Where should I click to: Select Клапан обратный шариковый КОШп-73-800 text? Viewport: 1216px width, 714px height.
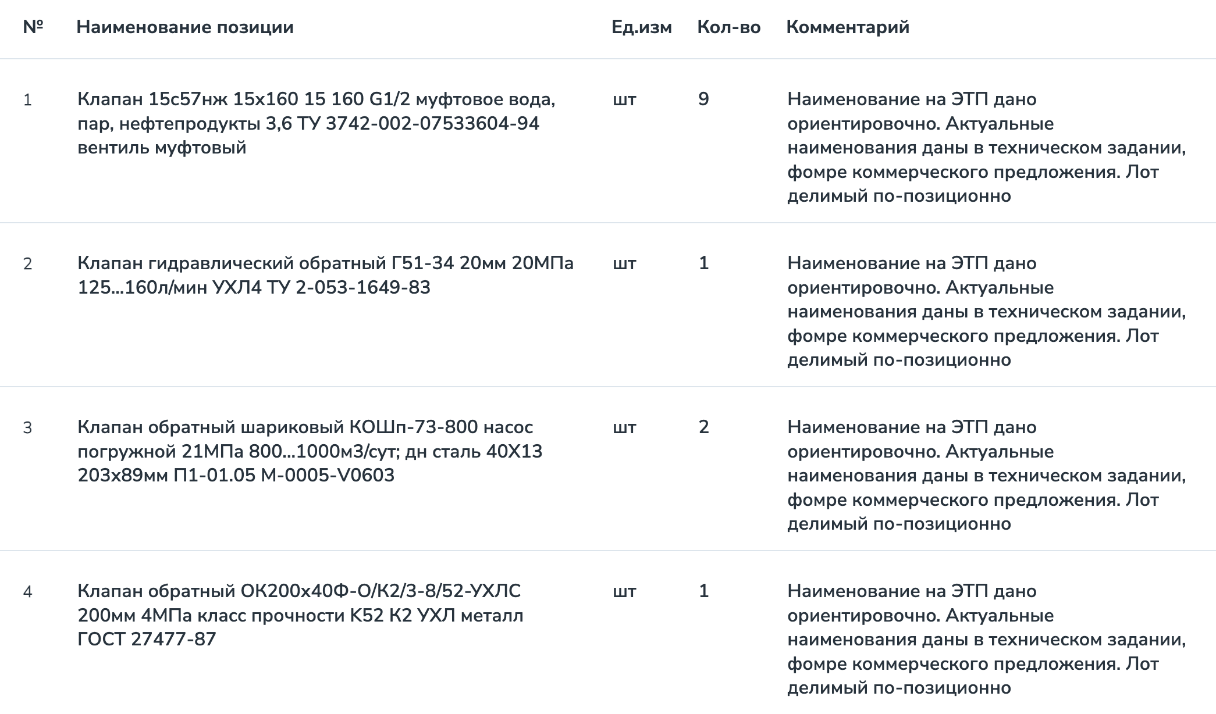click(310, 451)
